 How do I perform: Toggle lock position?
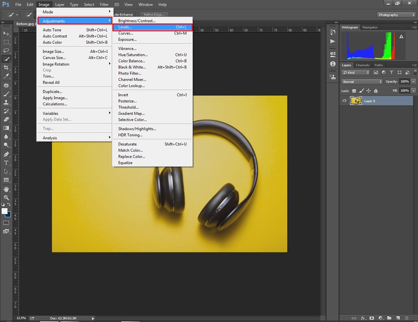pyautogui.click(x=368, y=91)
